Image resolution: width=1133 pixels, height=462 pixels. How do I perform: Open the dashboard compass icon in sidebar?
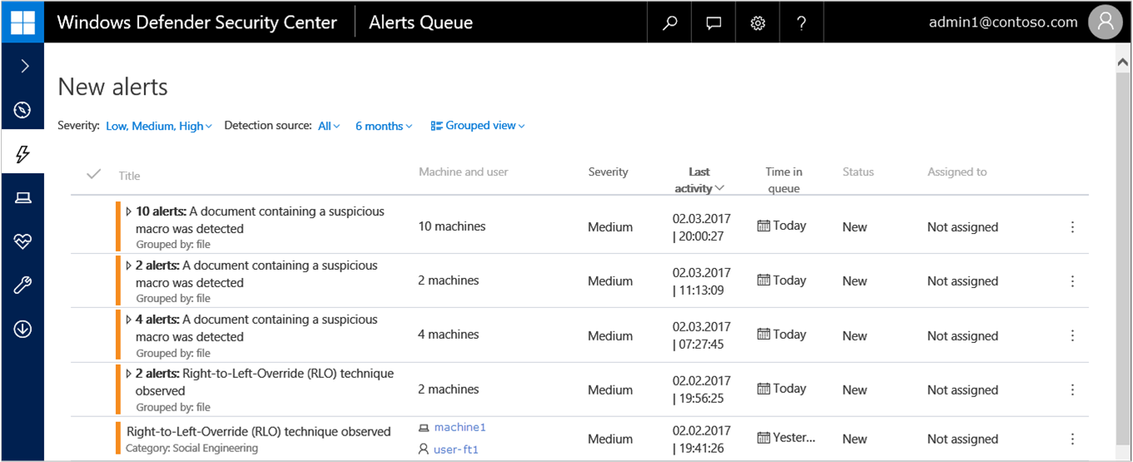coord(23,110)
